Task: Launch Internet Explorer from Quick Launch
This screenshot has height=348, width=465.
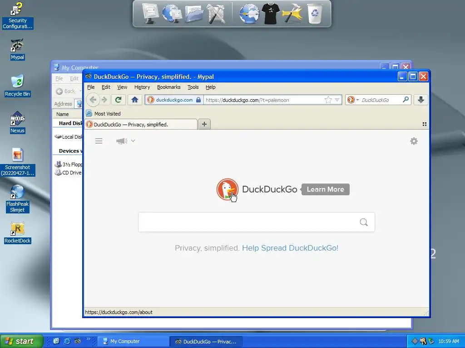Action: (67, 341)
